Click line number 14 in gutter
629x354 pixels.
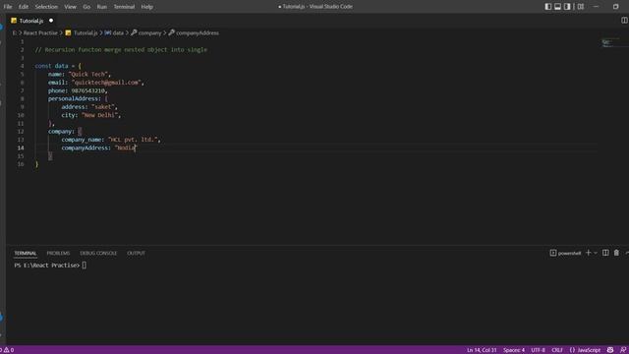[x=21, y=147]
